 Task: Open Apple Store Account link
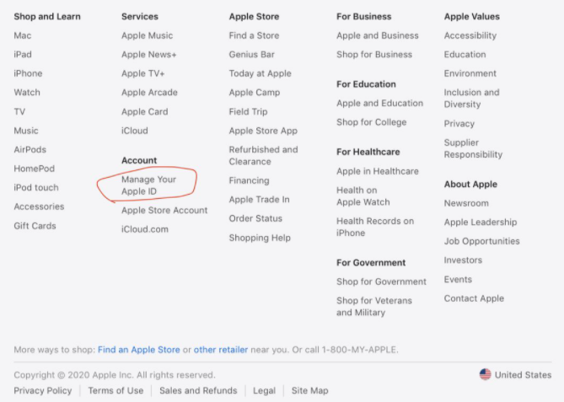click(164, 210)
